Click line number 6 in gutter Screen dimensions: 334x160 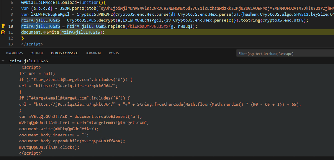click(11, 3)
